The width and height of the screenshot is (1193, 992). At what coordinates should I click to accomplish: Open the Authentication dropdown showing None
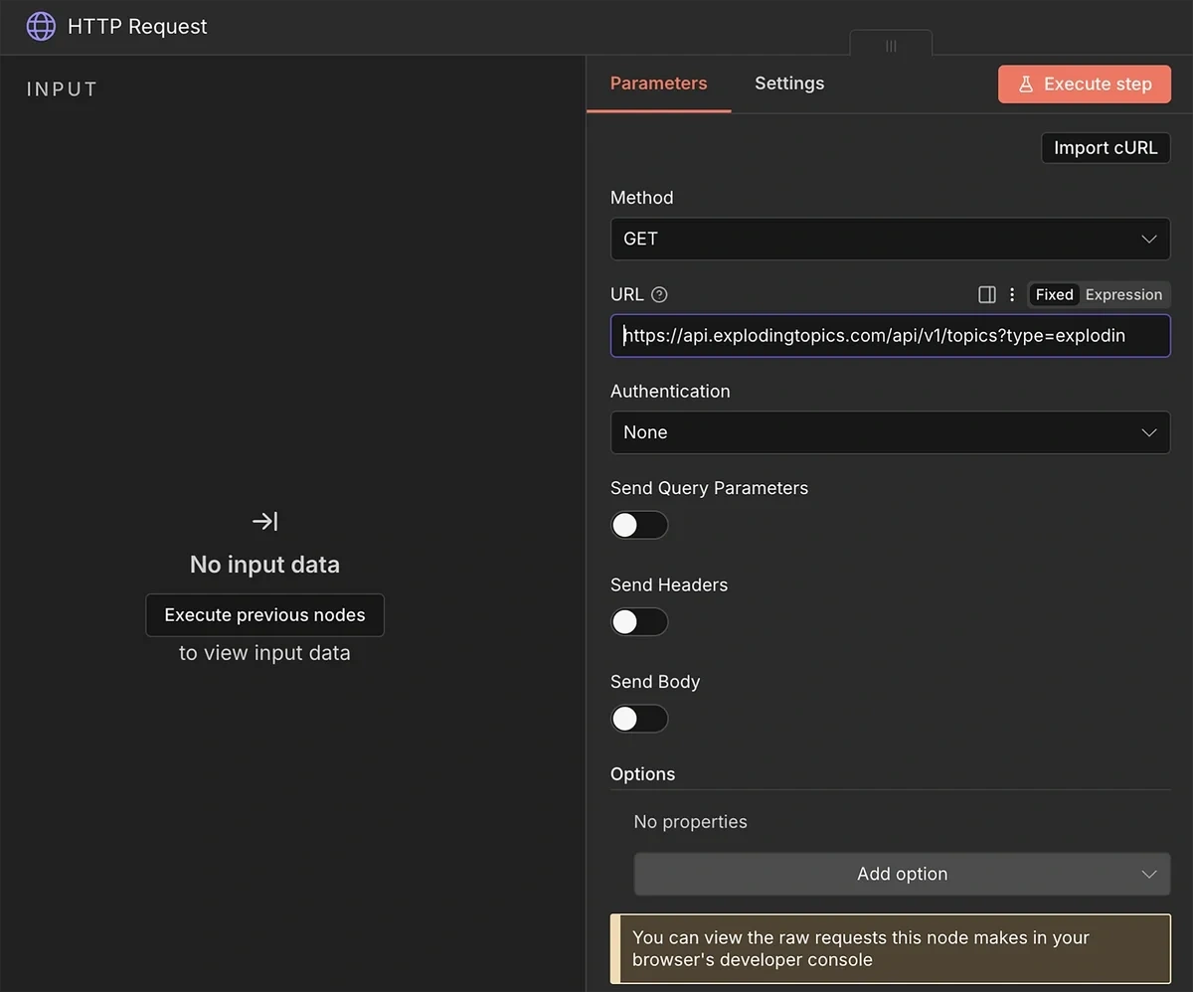pos(890,432)
